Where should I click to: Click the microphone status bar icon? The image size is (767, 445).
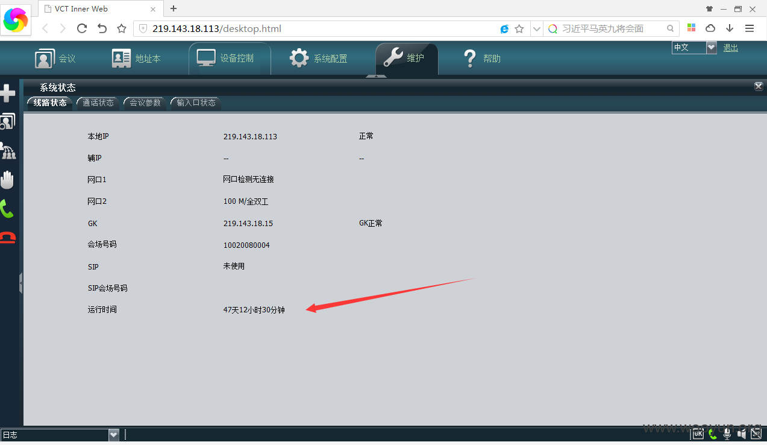point(727,434)
